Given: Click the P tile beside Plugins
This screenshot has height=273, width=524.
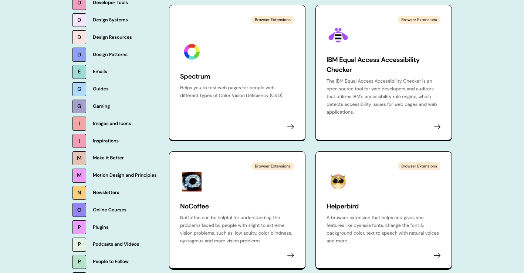Looking at the screenshot, I should pos(79,227).
